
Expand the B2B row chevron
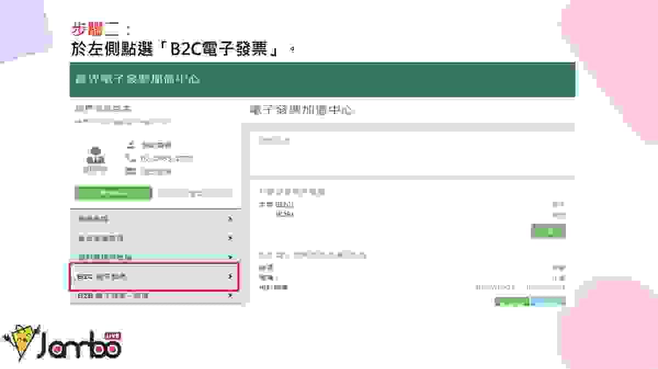230,296
